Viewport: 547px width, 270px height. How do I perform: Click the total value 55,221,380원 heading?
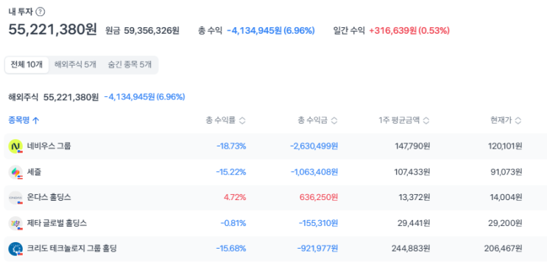53,29
